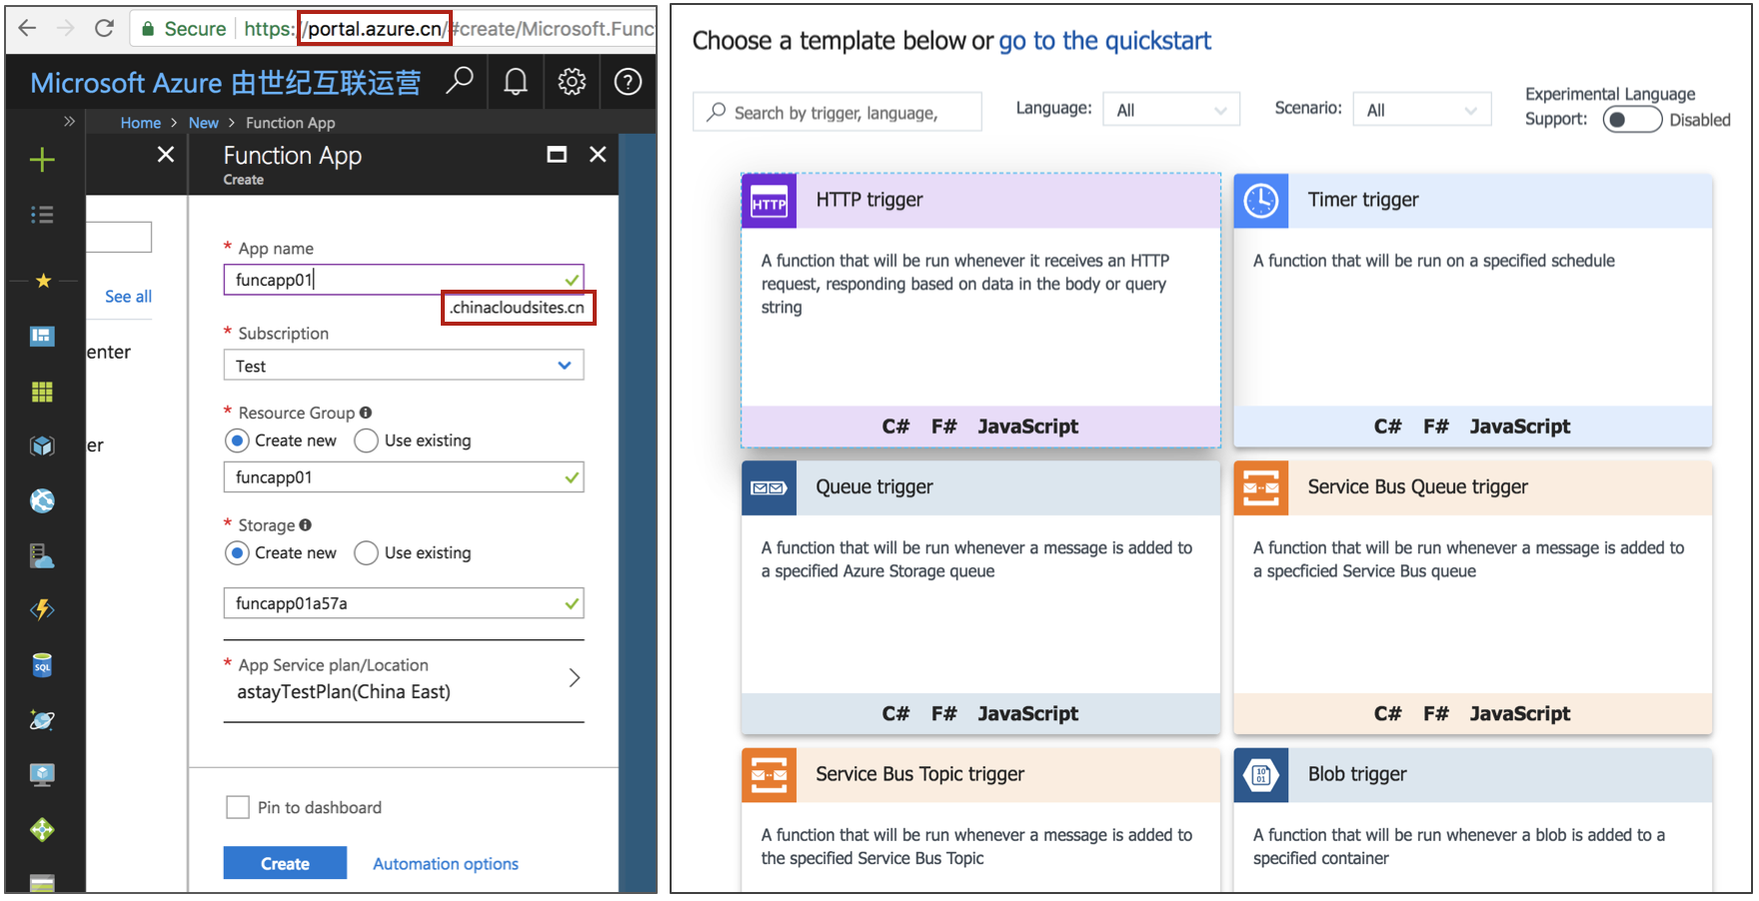This screenshot has width=1759, height=901.
Task: Toggle Experimental Language Support switch
Action: click(1631, 120)
